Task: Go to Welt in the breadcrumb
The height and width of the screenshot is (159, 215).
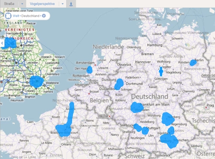Action: click(x=16, y=16)
